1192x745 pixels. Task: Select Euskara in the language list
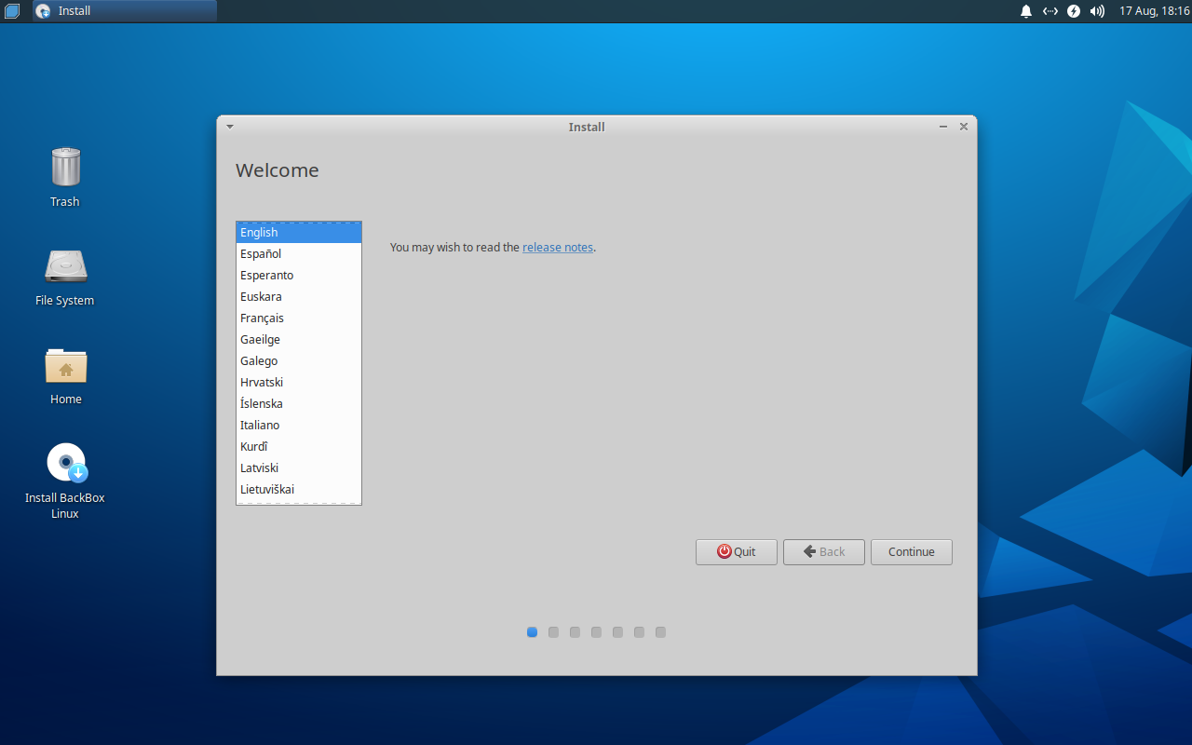299,297
